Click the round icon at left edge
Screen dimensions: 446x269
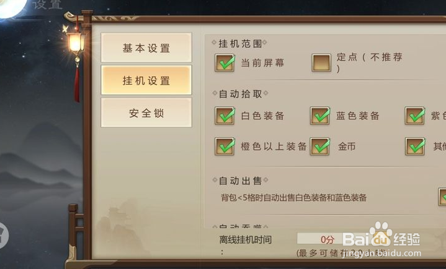click(4, 236)
